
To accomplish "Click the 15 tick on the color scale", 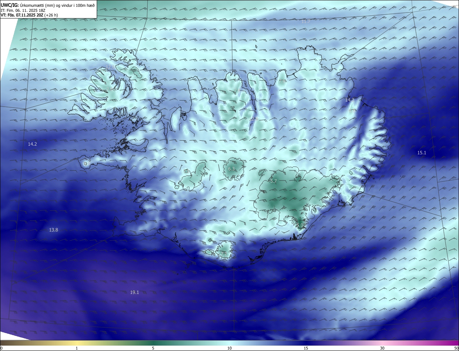I will pyautogui.click(x=306, y=348).
